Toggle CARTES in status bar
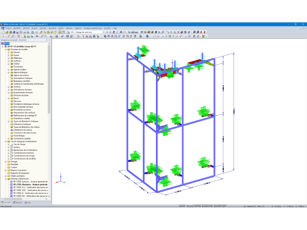This screenshot has height=230, width=307. point(197,206)
